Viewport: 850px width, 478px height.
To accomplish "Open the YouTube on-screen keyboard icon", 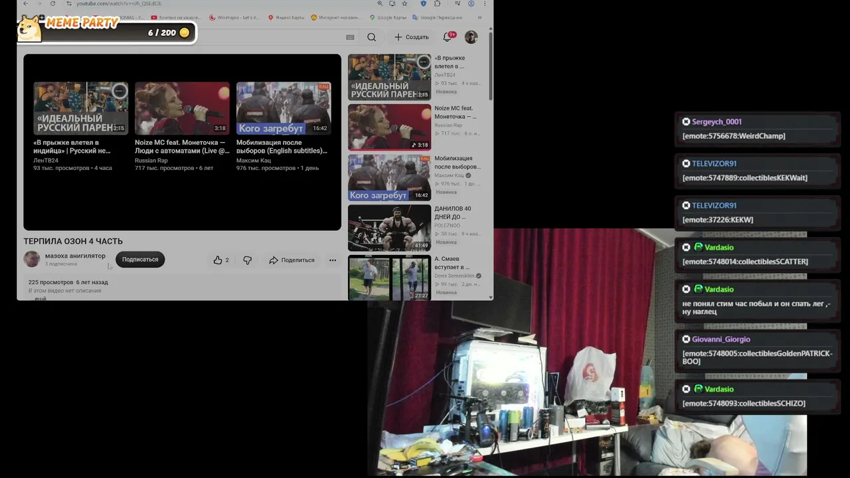I will pos(350,37).
